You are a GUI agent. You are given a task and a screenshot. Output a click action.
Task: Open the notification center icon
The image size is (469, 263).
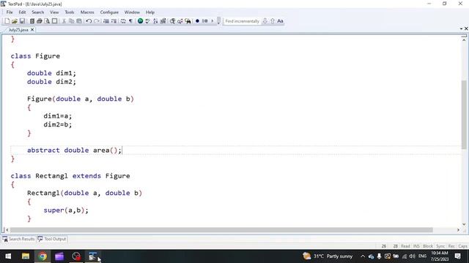(457, 256)
